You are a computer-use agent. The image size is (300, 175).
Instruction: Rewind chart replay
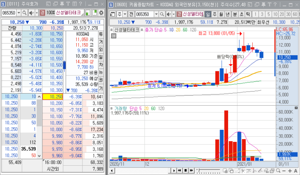(x=179, y=171)
